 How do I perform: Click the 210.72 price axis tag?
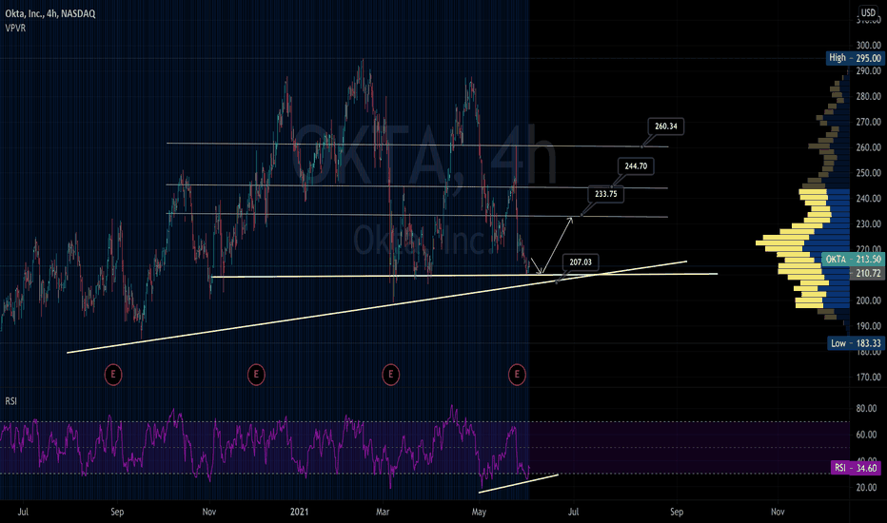(867, 273)
